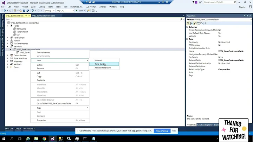This screenshot has width=253, height=142.
Task: Open the Relation object dropdown in Properties
Action: [251, 20]
